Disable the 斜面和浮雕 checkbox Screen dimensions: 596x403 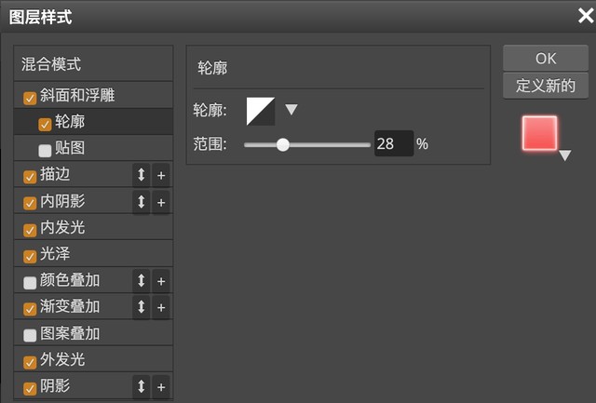(31, 97)
